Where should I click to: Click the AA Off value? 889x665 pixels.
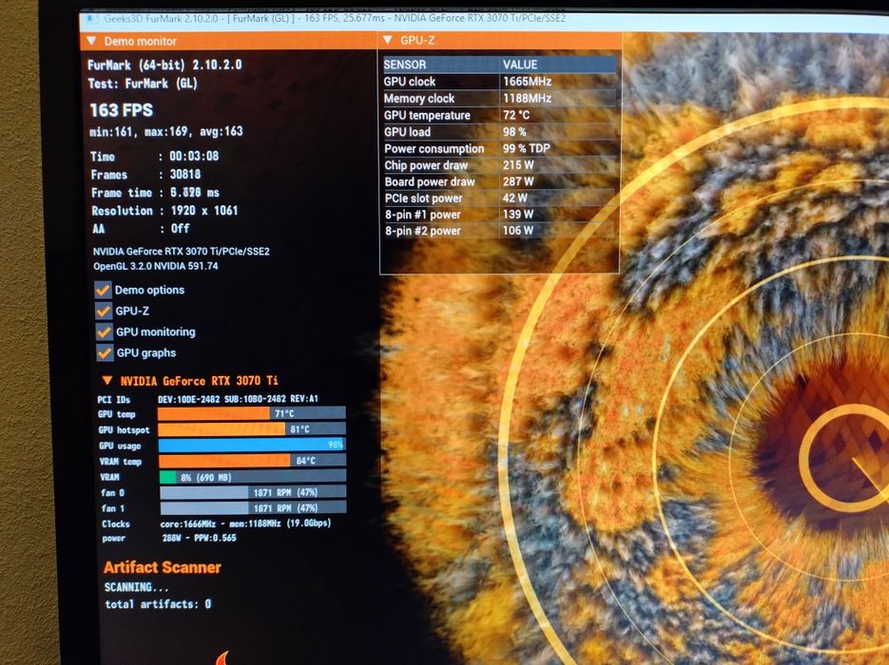[x=181, y=228]
